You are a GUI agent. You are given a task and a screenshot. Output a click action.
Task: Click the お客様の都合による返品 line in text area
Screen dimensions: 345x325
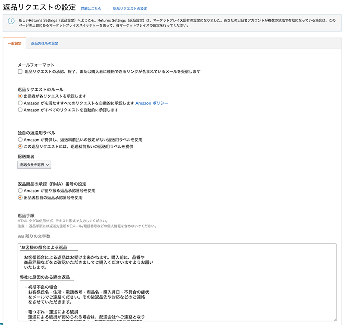tap(44, 247)
